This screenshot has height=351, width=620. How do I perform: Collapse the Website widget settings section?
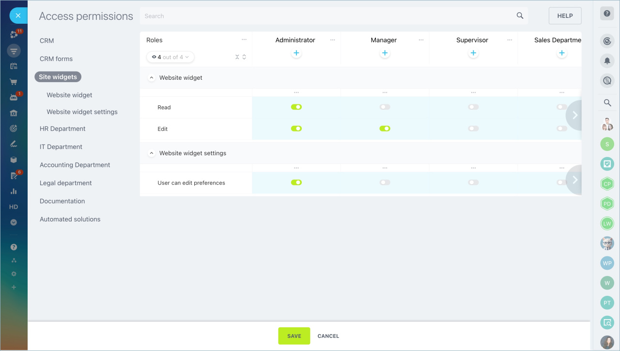(x=152, y=153)
